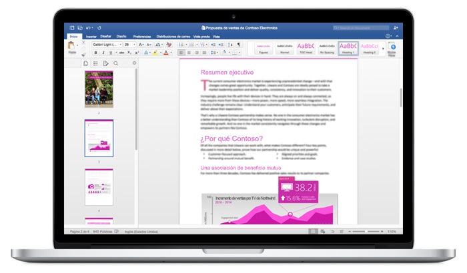Close the navigation sidebar with X icon

point(134,63)
